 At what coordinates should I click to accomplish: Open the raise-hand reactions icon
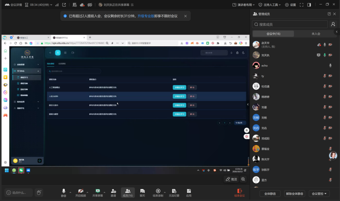pyautogui.click(x=39, y=192)
